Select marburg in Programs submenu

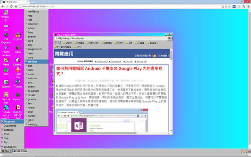pyautogui.click(x=37, y=124)
